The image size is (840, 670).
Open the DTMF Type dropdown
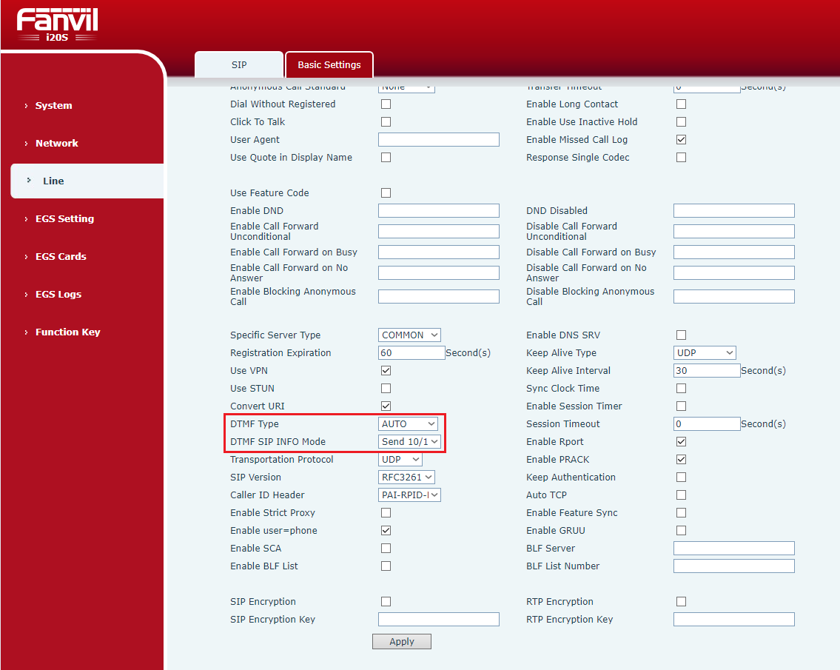[408, 424]
